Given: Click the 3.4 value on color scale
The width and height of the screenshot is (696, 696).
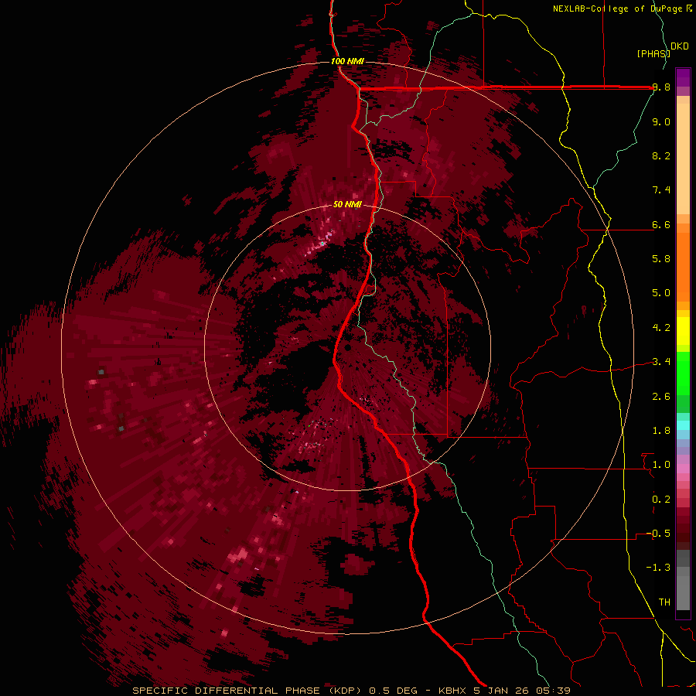Looking at the screenshot, I should point(661,362).
